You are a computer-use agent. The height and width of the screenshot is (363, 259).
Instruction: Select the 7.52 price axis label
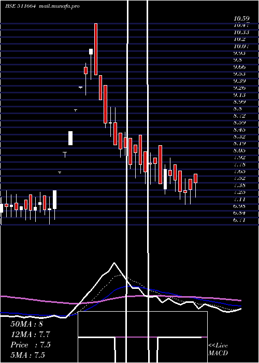[239, 178]
